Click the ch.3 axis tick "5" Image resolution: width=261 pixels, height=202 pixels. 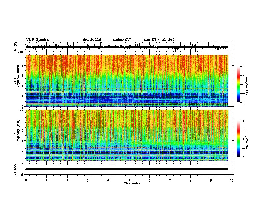tap(23, 164)
